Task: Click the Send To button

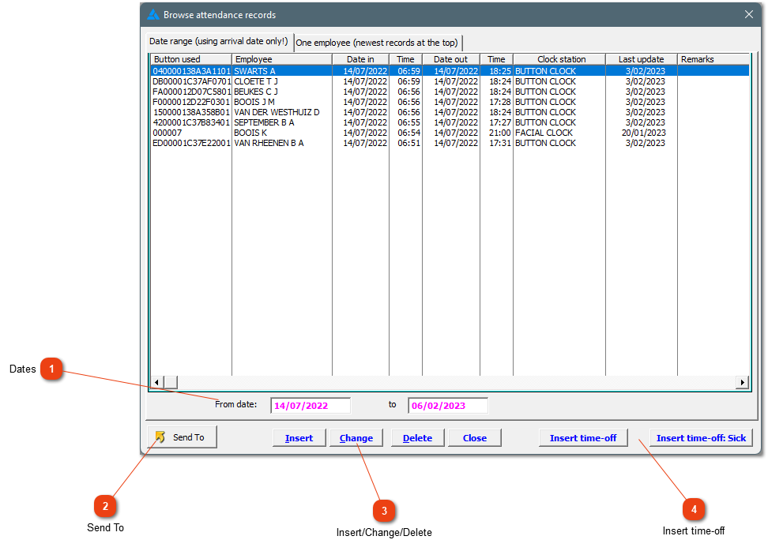Action: pyautogui.click(x=182, y=437)
